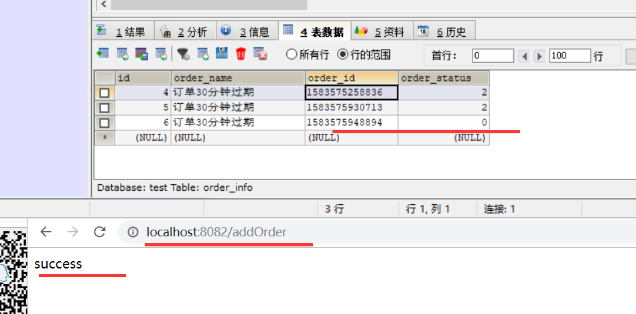Delete selected rows with red trash icon
This screenshot has width=636, height=314.
(241, 54)
